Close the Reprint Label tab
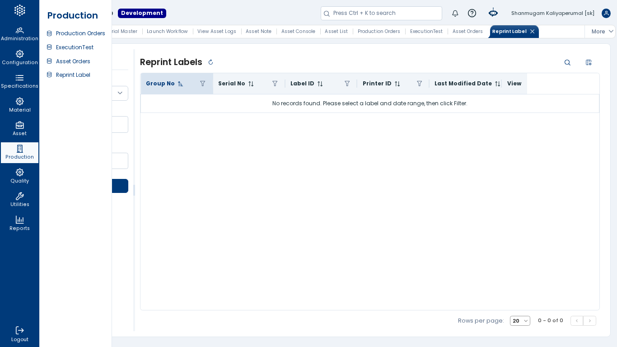 pyautogui.click(x=533, y=32)
